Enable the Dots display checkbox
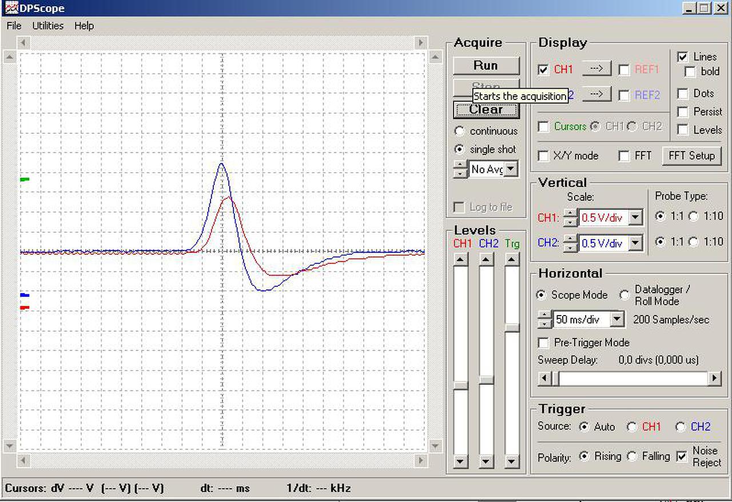 tap(682, 93)
